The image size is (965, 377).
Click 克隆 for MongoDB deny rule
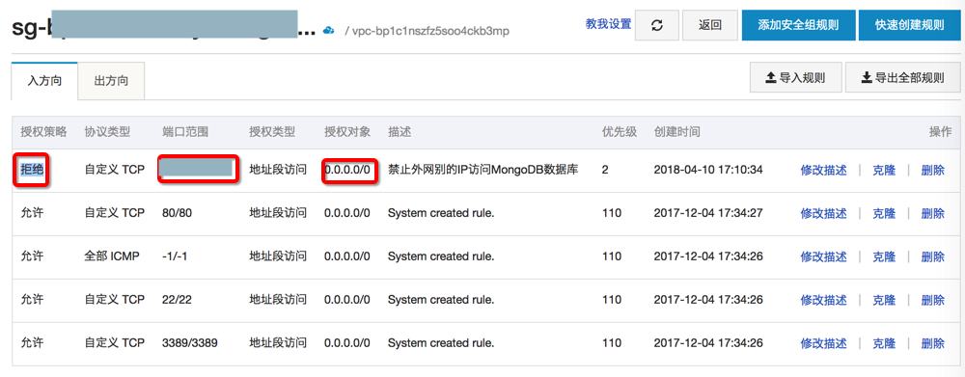pos(884,171)
